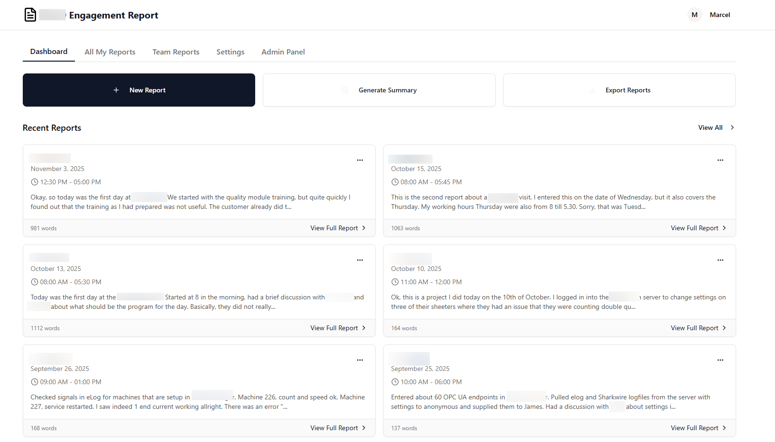Open three-dot menu on September 26 report
The height and width of the screenshot is (442, 775).
click(x=360, y=360)
